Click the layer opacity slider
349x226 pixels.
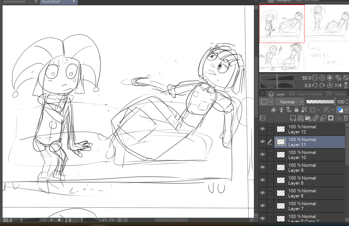coord(321,102)
